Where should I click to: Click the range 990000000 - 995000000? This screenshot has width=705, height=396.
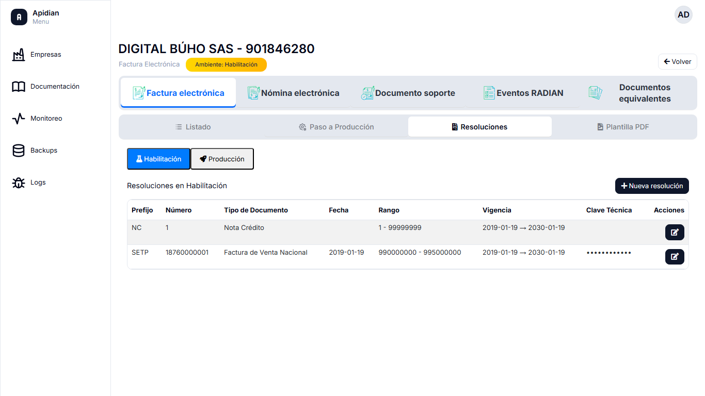pos(420,252)
